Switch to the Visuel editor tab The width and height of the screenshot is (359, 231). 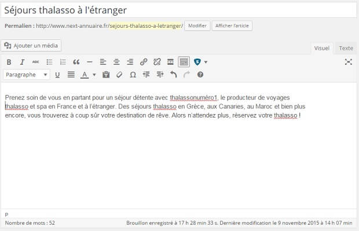click(322, 48)
